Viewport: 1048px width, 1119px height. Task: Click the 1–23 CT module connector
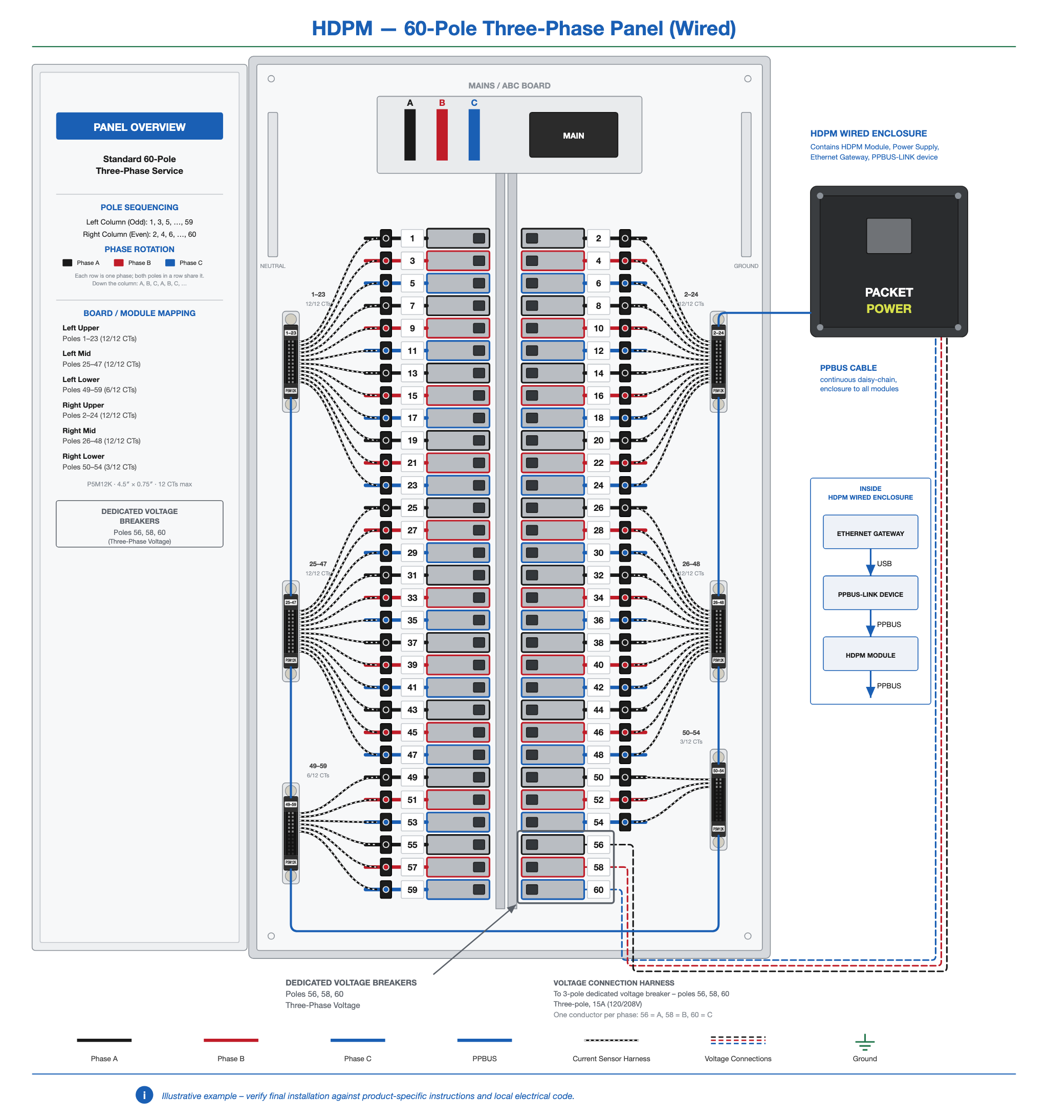click(x=291, y=362)
